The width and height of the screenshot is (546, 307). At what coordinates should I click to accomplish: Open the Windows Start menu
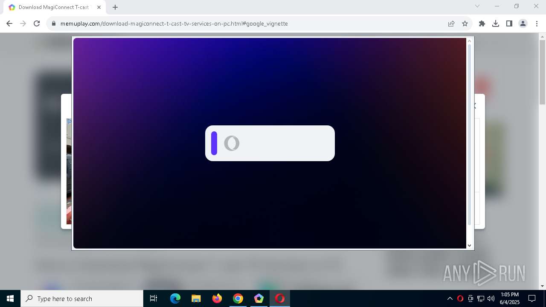(x=10, y=298)
